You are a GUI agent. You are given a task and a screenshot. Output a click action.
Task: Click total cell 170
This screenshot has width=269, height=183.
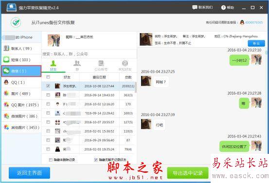click(128, 104)
